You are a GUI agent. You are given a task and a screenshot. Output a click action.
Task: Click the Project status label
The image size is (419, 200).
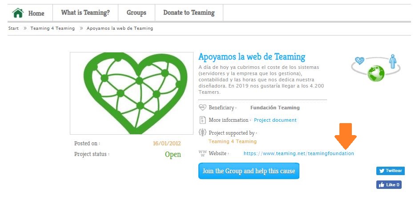[x=92, y=154]
